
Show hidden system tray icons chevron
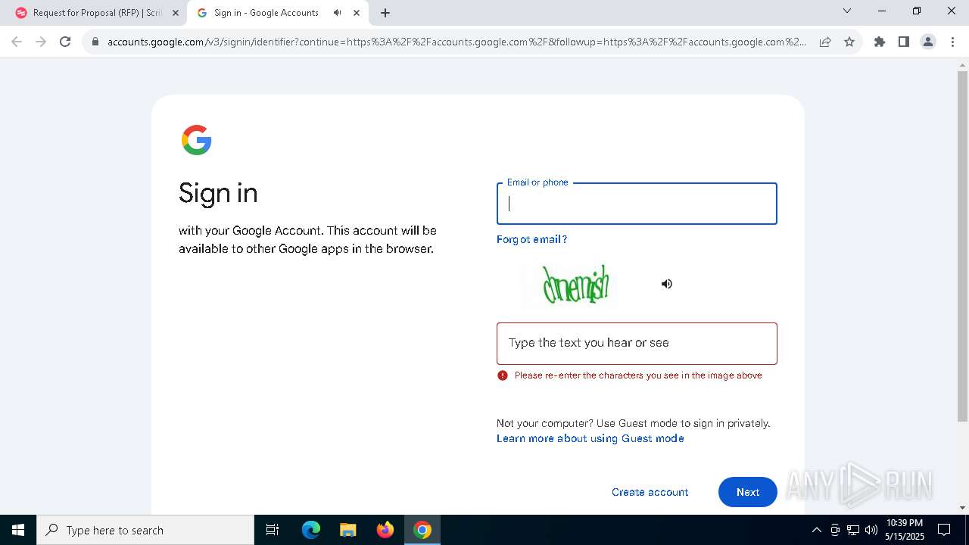click(816, 530)
